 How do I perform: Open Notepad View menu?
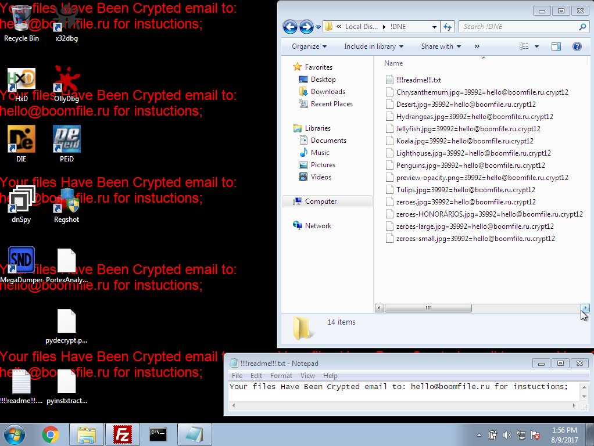[307, 376]
